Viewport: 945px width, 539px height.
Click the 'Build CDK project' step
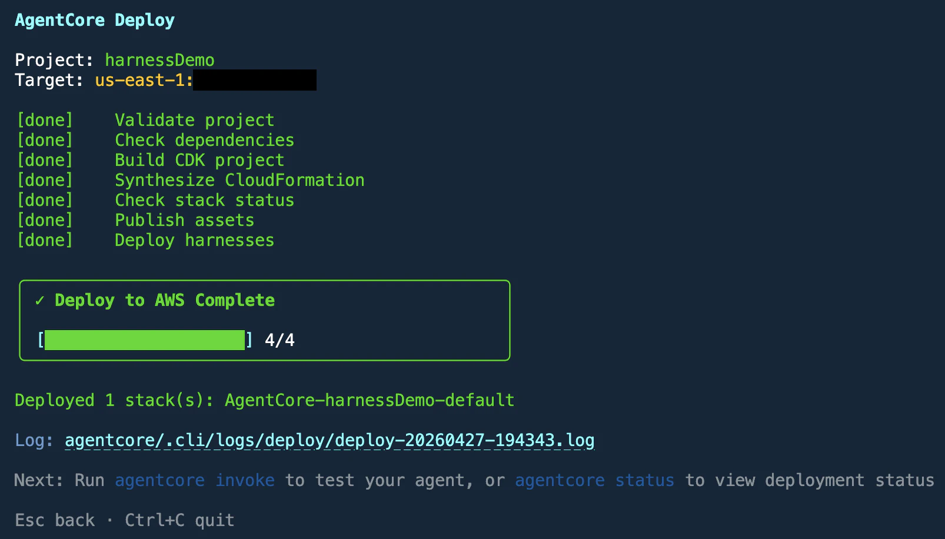pyautogui.click(x=199, y=160)
